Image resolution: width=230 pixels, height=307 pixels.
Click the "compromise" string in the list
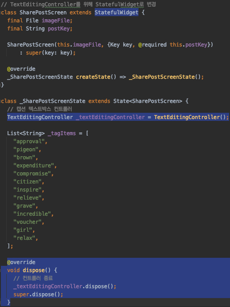coord(32,174)
